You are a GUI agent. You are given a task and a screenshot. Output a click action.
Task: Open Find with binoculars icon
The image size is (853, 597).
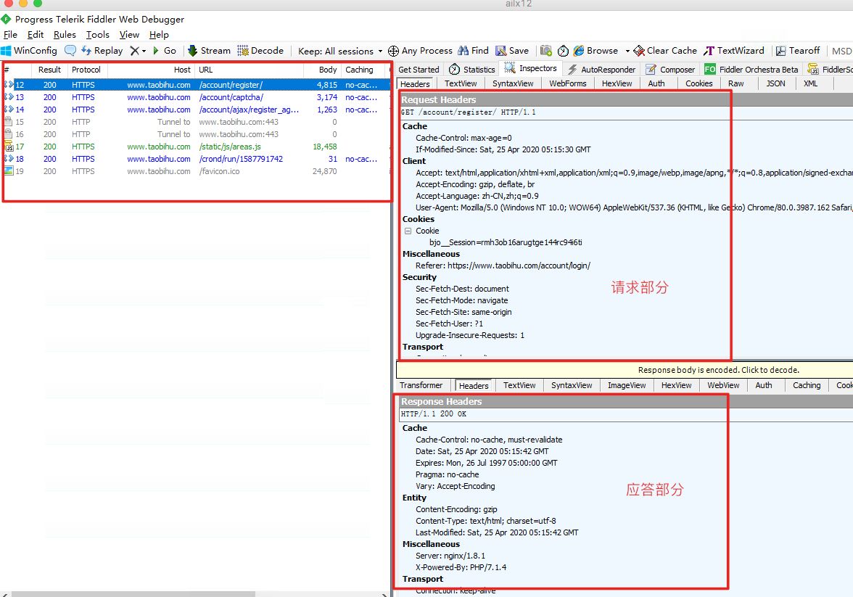click(x=473, y=51)
